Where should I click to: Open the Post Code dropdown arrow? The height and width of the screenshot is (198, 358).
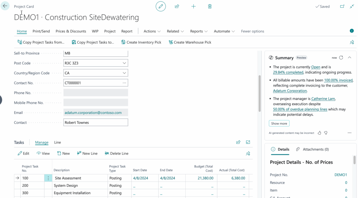click(124, 63)
